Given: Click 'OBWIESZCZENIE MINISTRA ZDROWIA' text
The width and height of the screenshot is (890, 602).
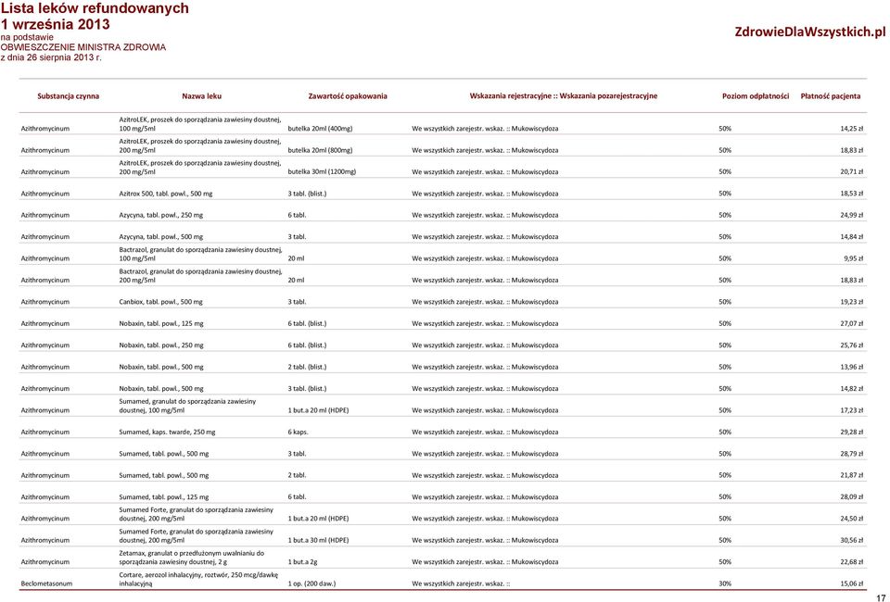Looking at the screenshot, I should [83, 47].
